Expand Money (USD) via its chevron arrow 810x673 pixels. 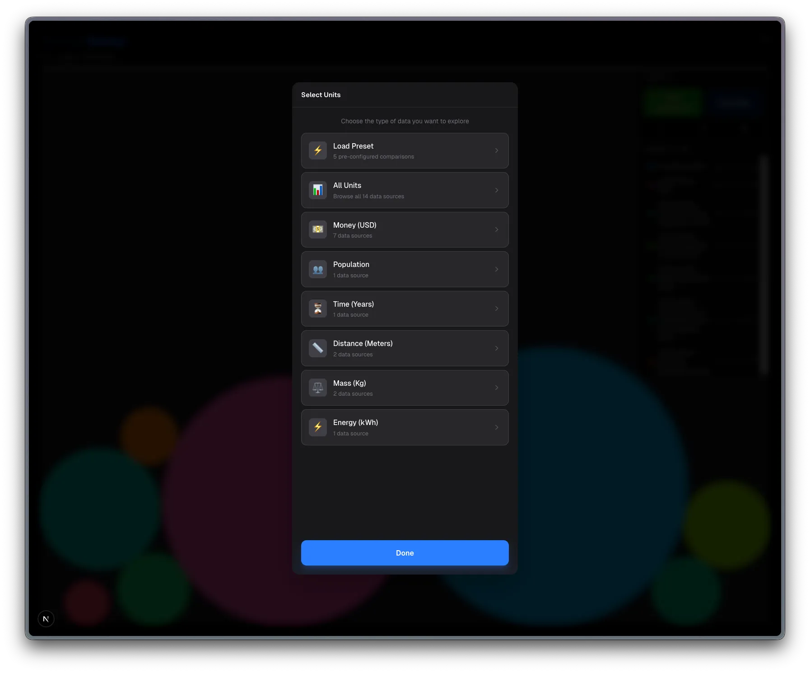click(497, 229)
